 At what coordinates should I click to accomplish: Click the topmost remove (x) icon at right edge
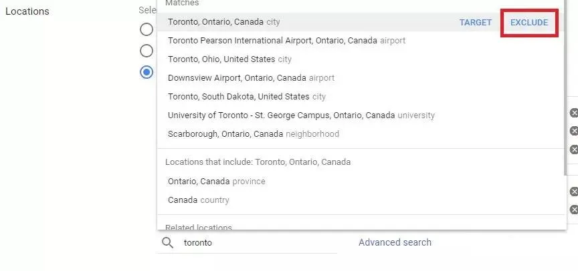click(573, 113)
